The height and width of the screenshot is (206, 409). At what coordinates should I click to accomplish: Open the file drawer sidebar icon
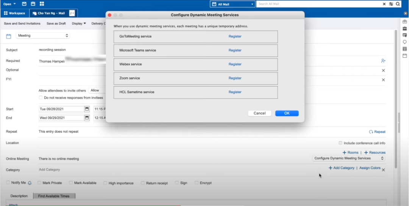[x=404, y=49]
